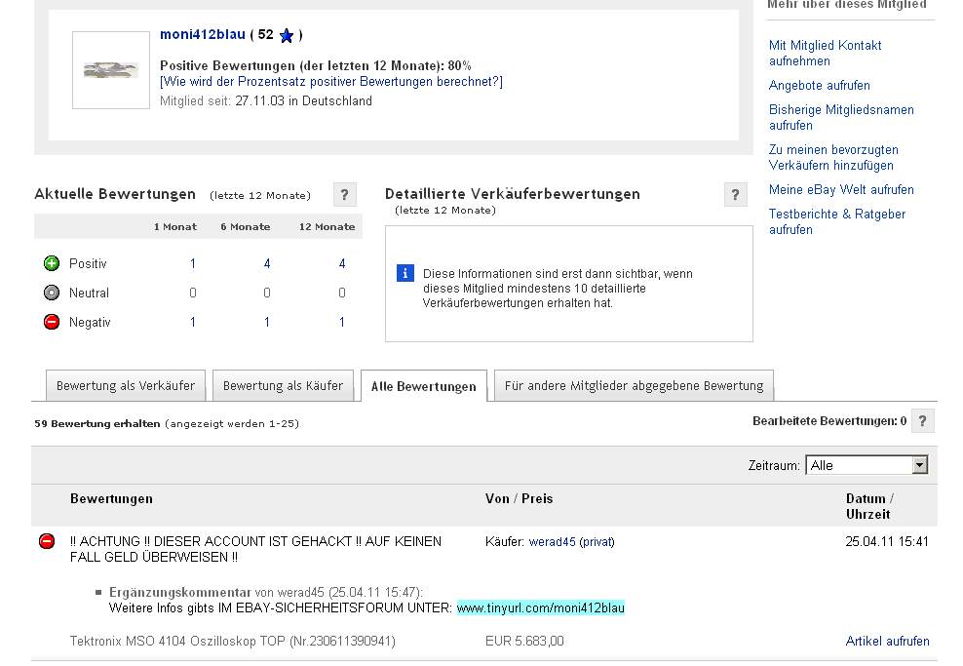Click the blue info icon in details box

[405, 273]
